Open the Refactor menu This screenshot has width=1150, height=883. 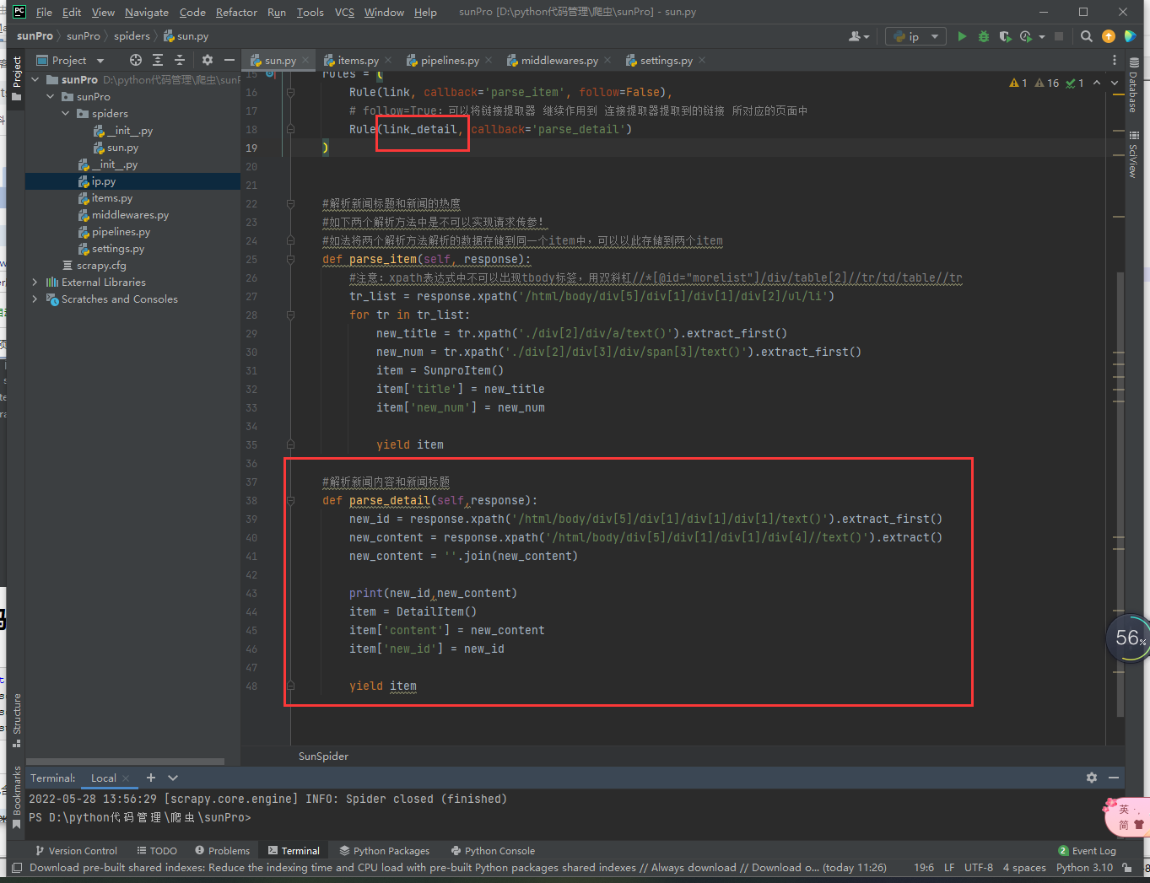click(236, 12)
